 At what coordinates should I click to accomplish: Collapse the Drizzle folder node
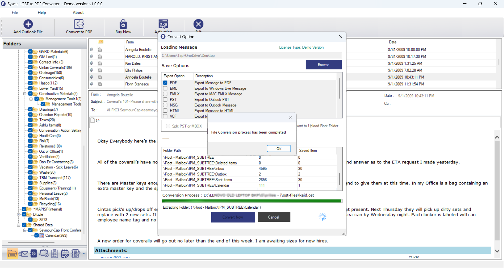click(18, 215)
